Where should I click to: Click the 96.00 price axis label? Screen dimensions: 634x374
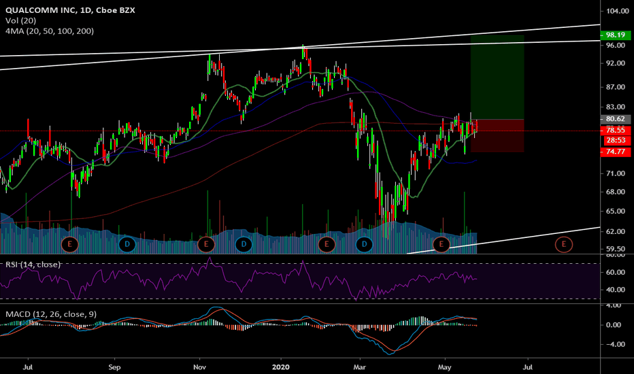[616, 46]
